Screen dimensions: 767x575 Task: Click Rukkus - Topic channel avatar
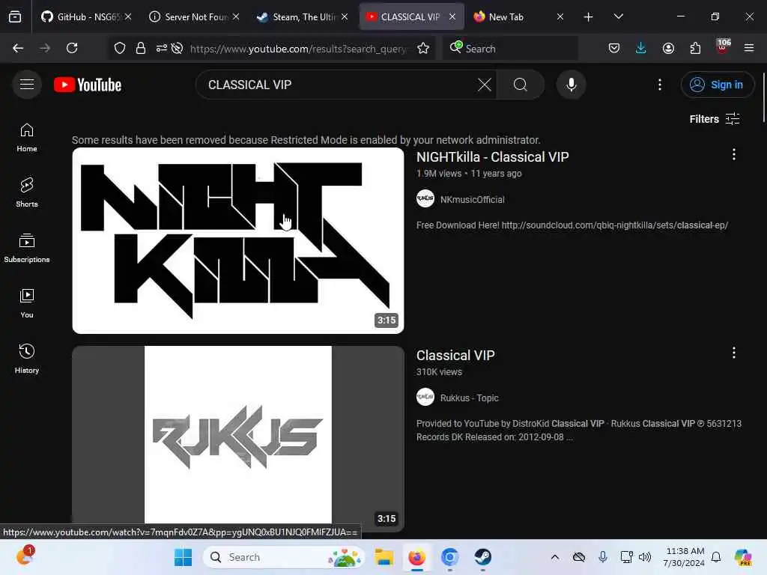tap(425, 397)
